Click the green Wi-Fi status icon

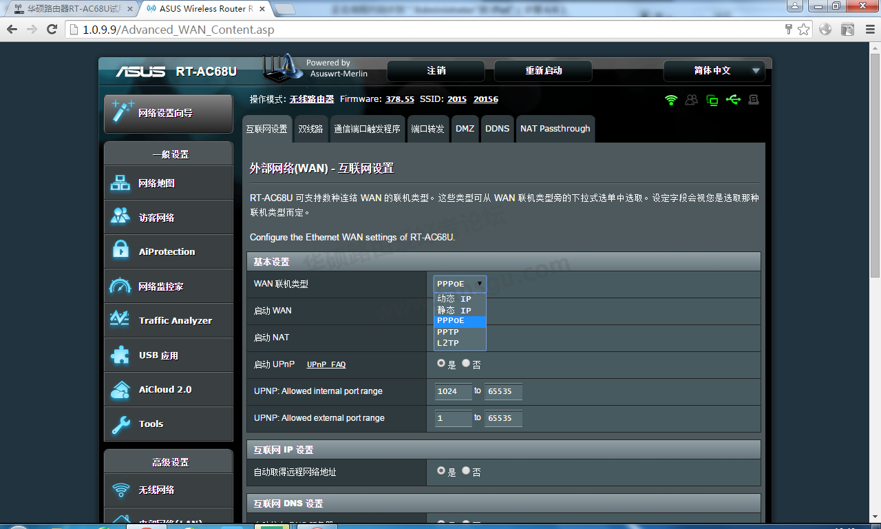coord(671,100)
